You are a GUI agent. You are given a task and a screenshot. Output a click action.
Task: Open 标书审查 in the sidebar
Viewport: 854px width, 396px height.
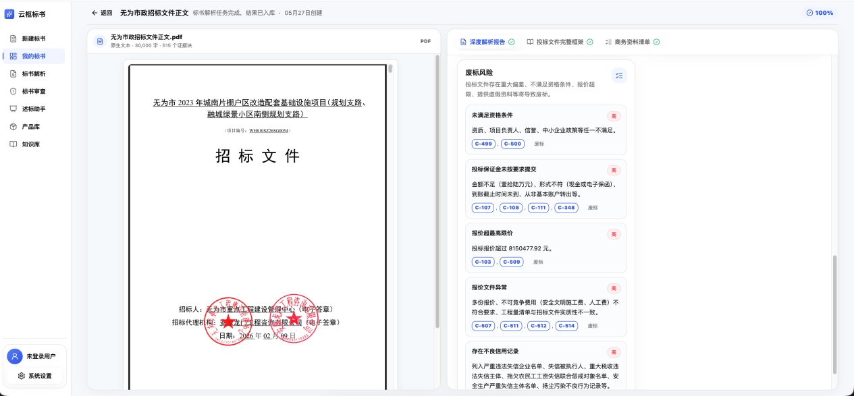[x=34, y=91]
